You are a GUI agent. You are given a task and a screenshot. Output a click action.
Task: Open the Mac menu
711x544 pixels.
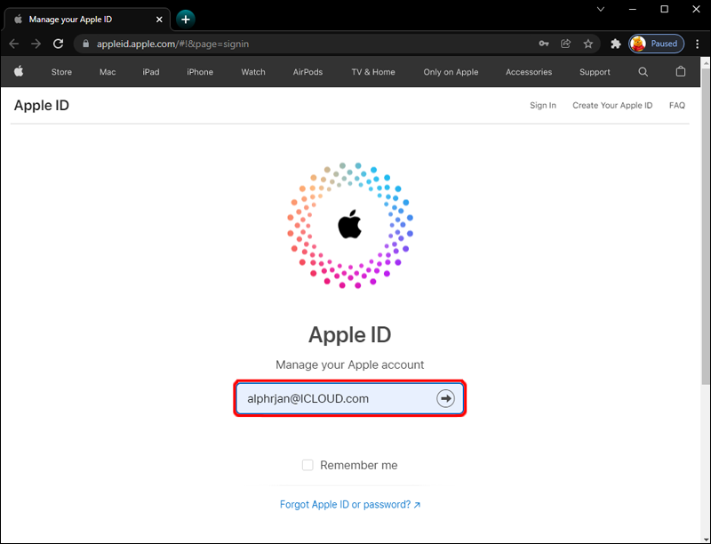point(108,72)
